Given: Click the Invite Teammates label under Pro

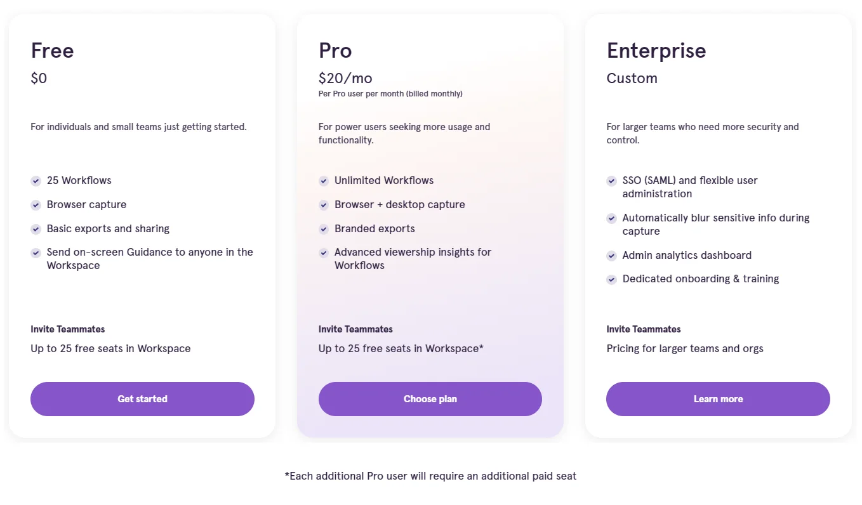Looking at the screenshot, I should click(x=355, y=329).
